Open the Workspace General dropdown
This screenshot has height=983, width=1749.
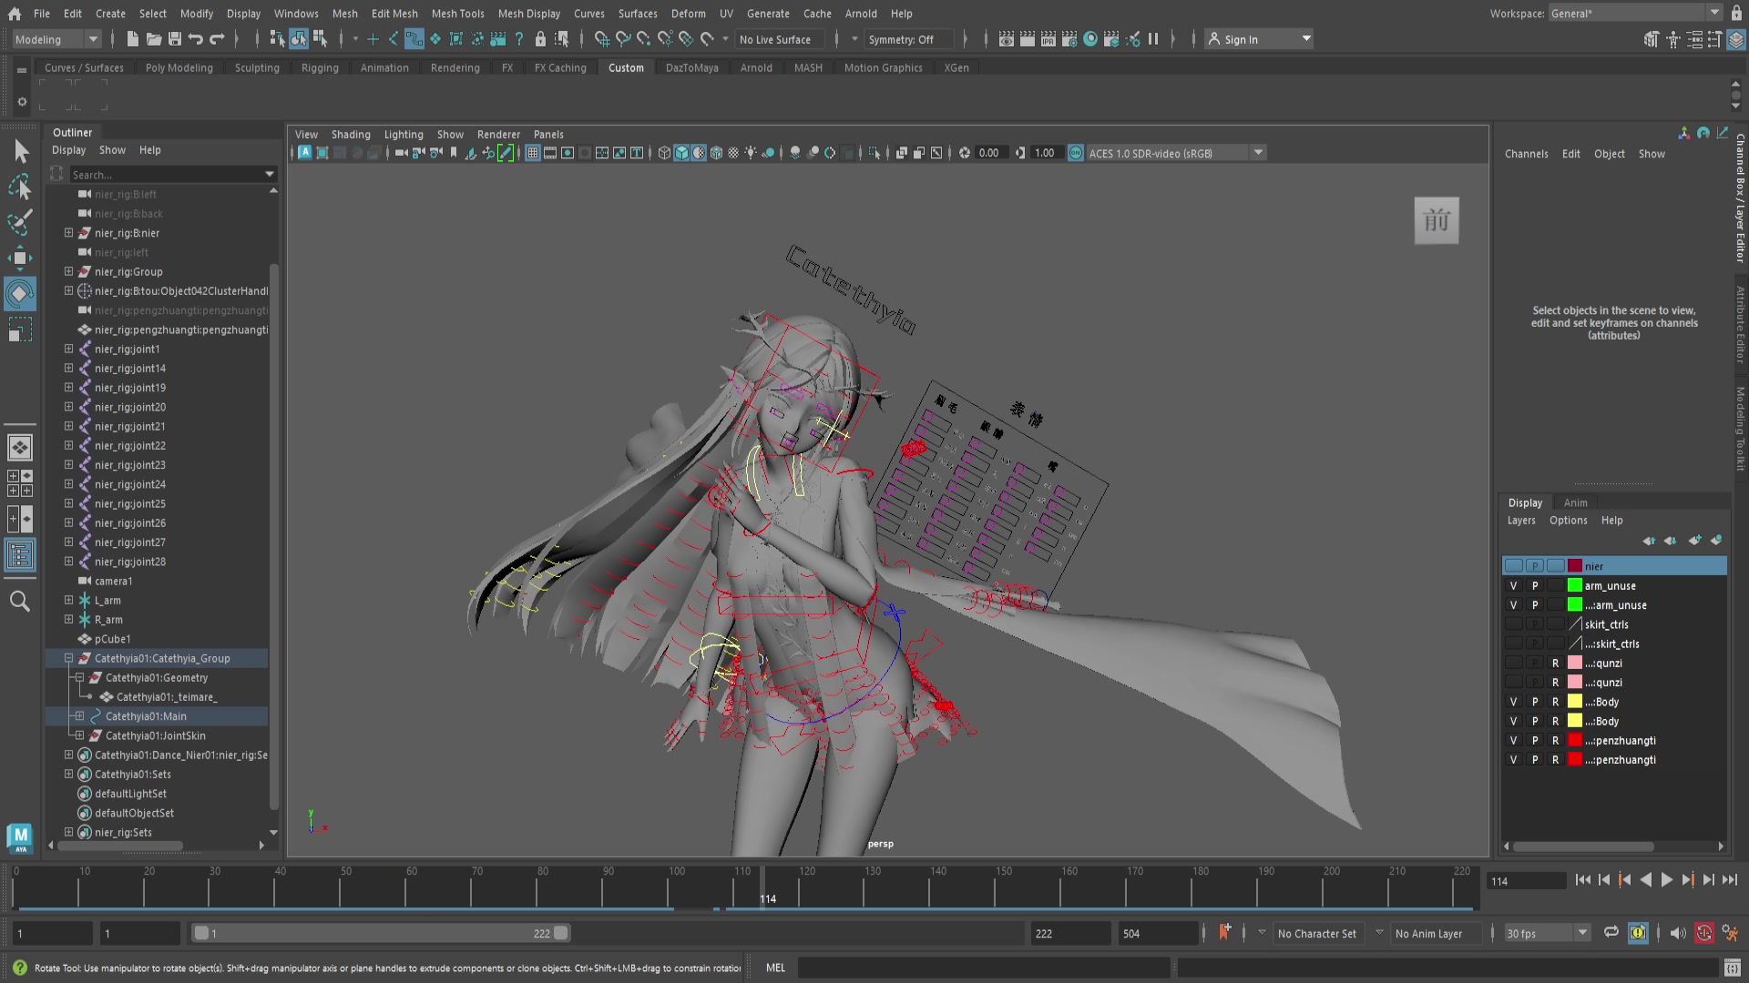1634,14
